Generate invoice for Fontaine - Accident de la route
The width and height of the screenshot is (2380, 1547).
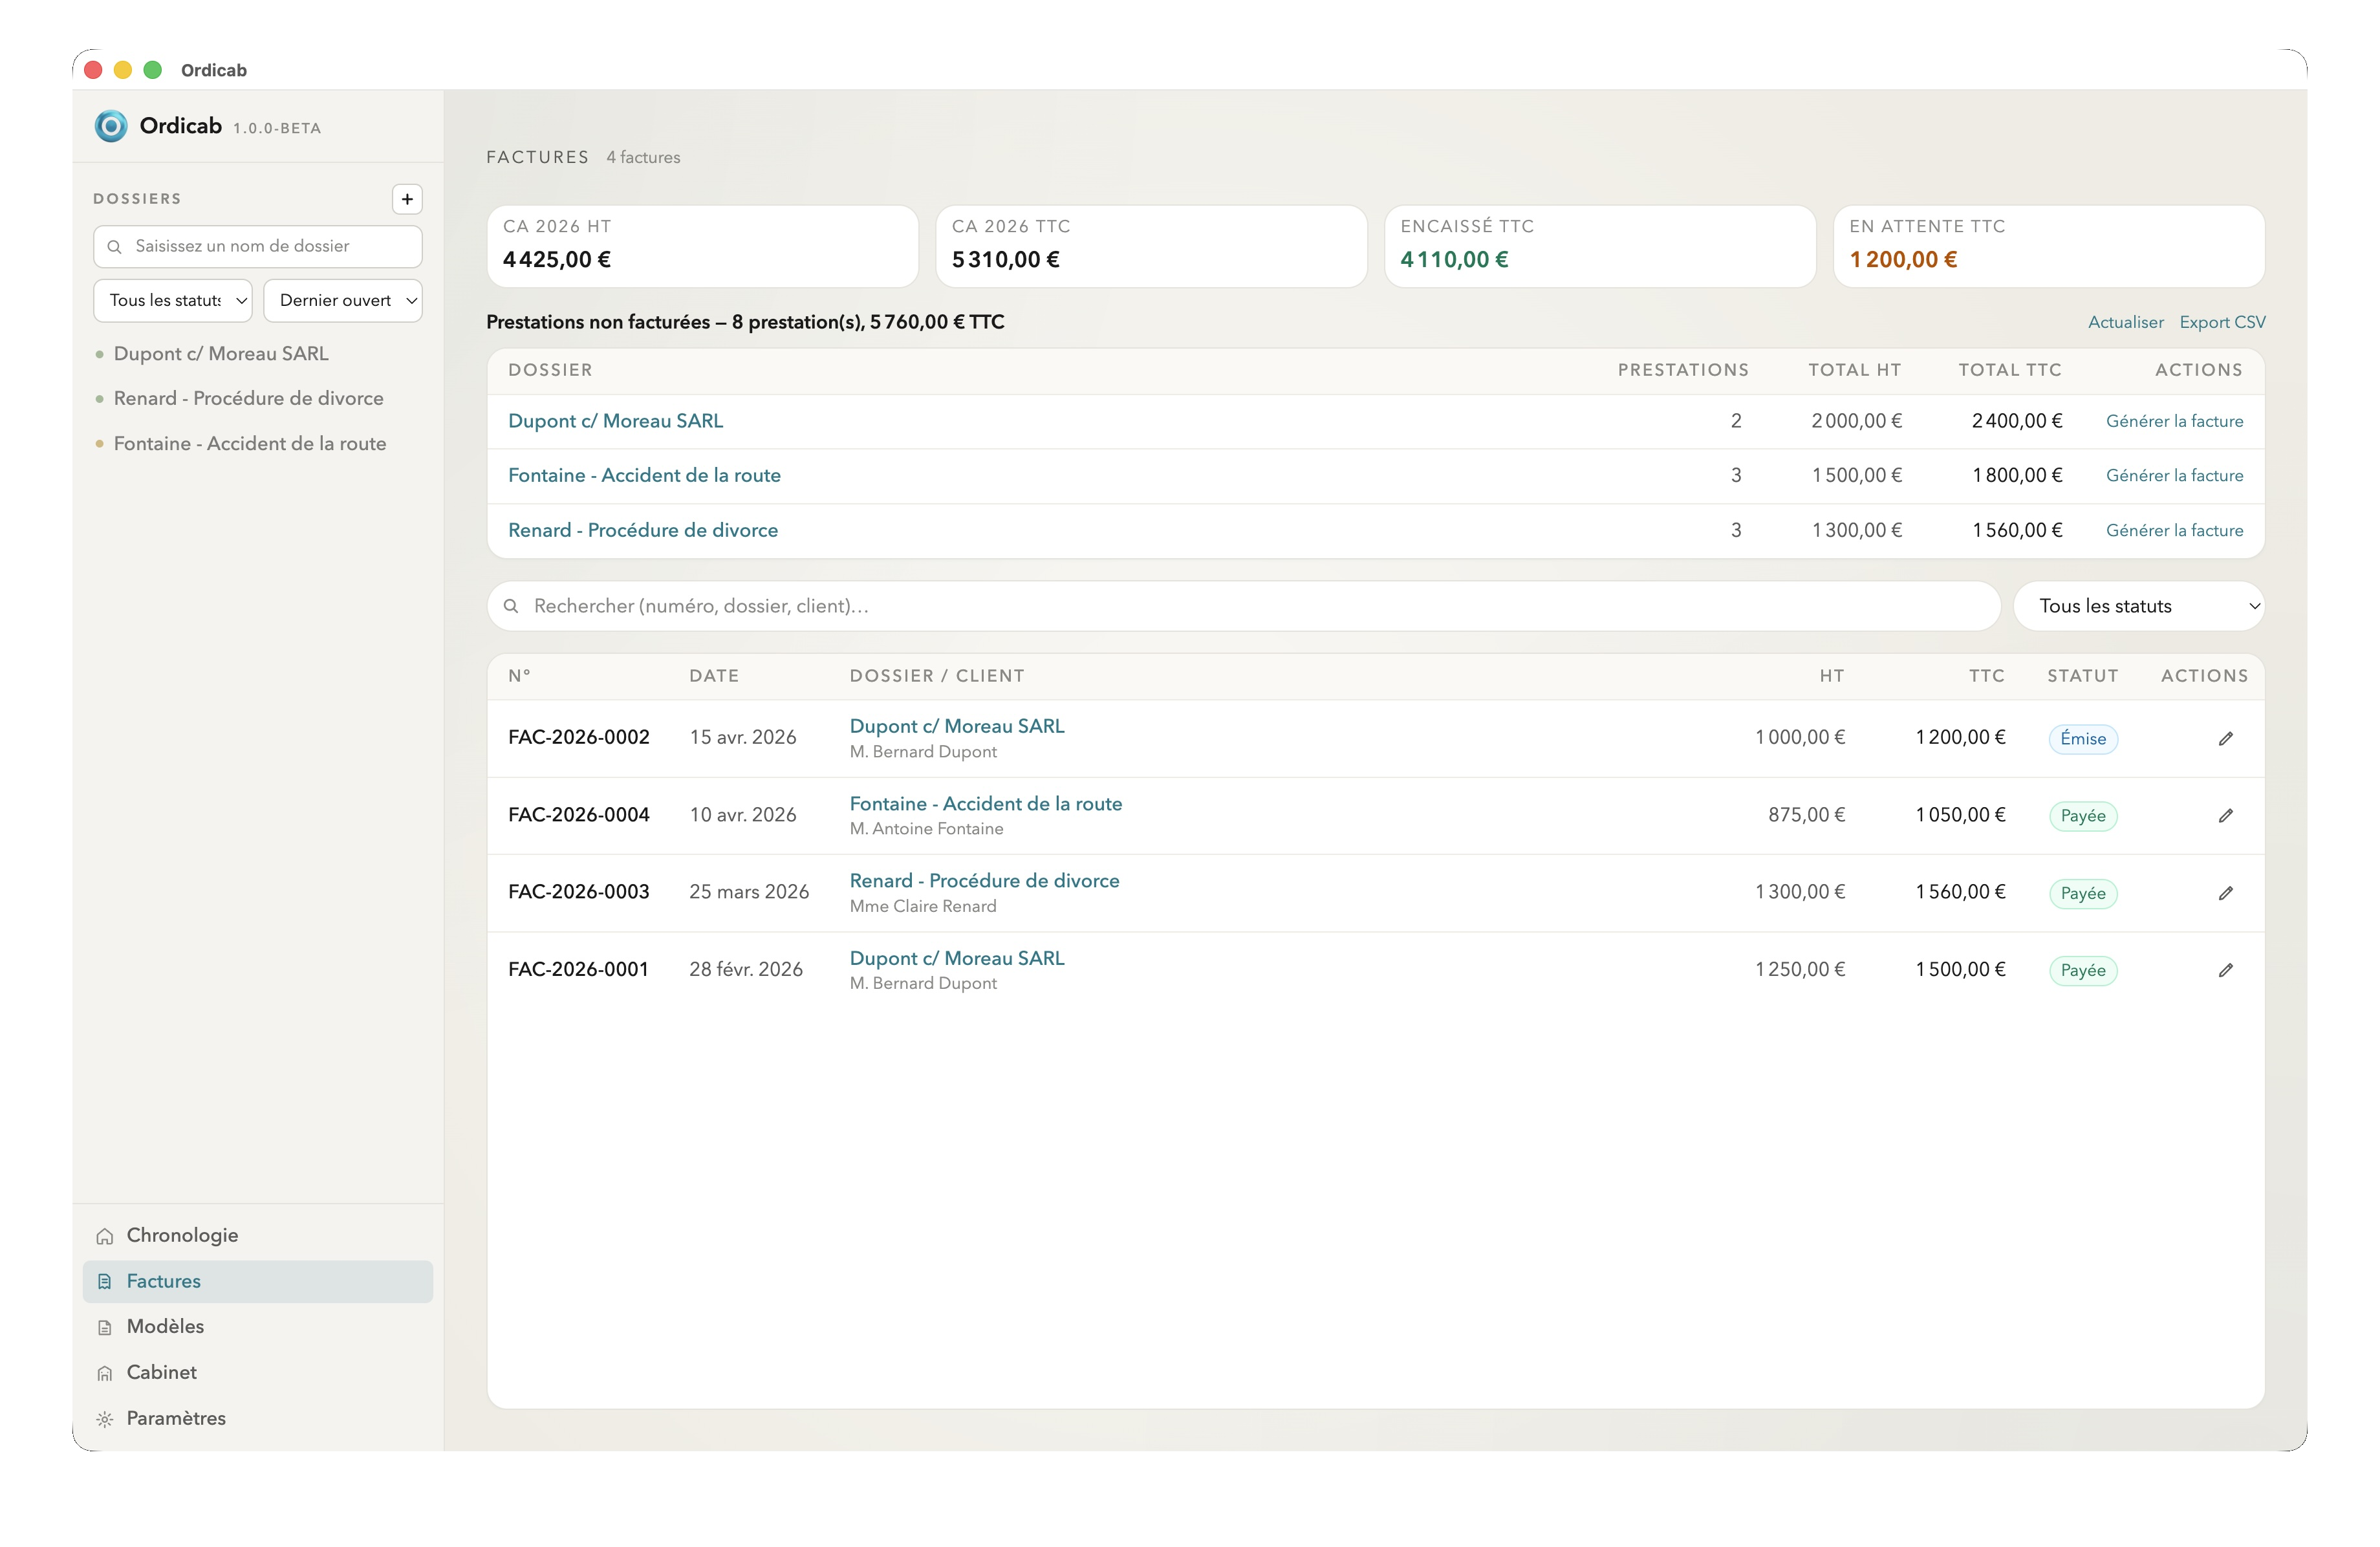tap(2174, 476)
